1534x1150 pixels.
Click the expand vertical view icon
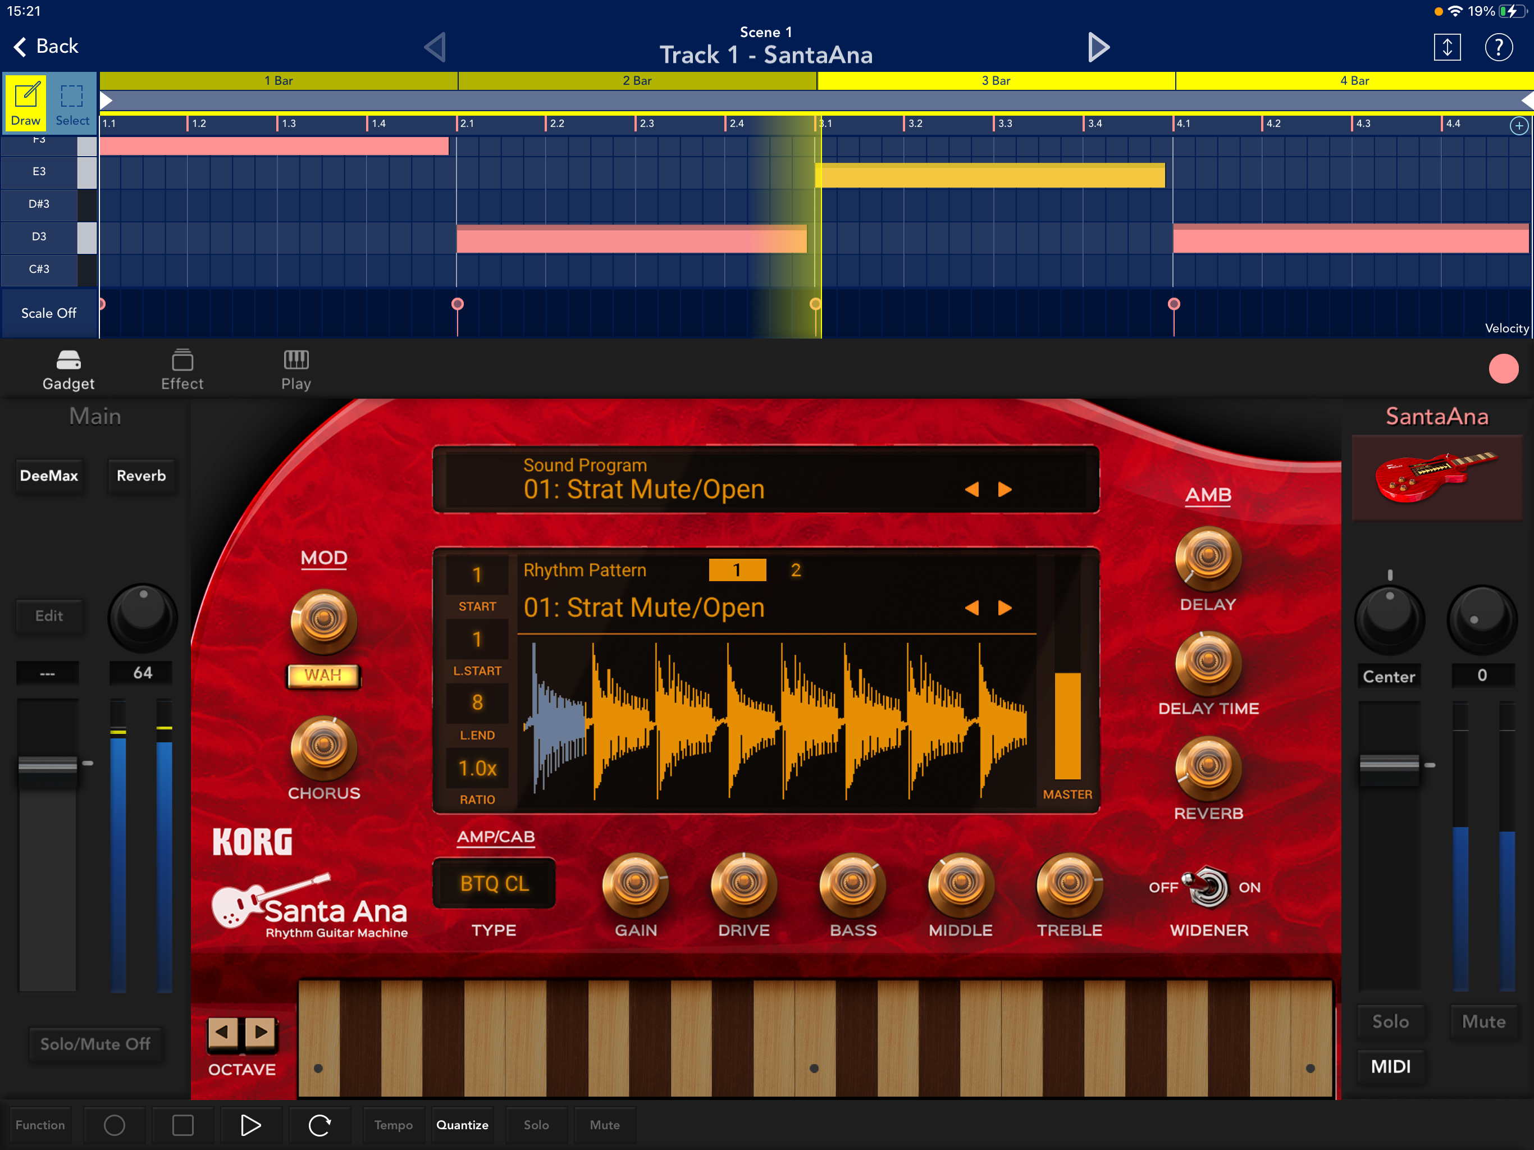click(1446, 47)
